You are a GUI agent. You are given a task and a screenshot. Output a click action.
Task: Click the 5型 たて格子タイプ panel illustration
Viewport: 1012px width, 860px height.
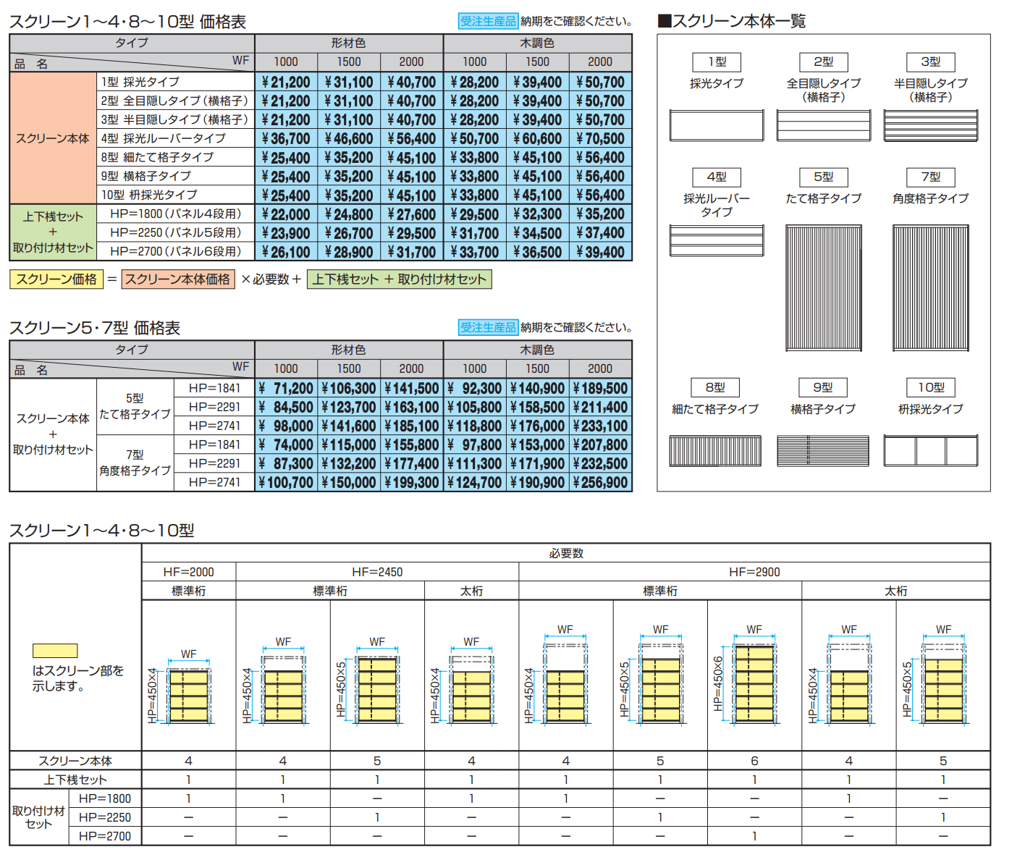click(x=823, y=287)
